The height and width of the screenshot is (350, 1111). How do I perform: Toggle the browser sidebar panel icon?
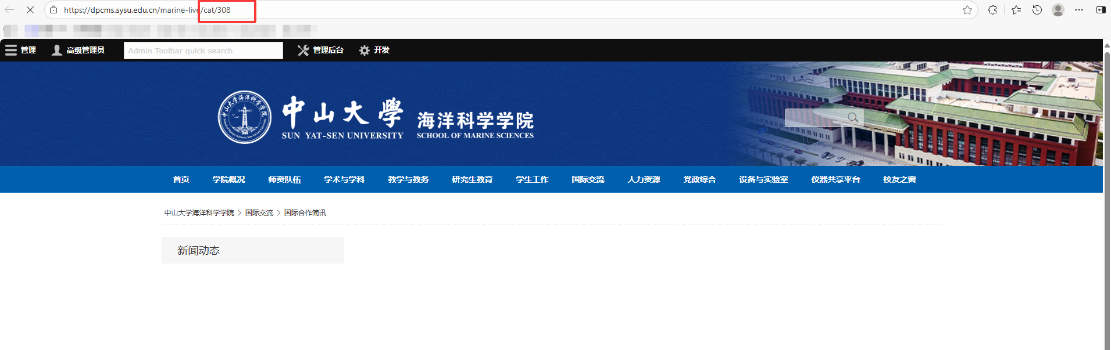click(1101, 10)
